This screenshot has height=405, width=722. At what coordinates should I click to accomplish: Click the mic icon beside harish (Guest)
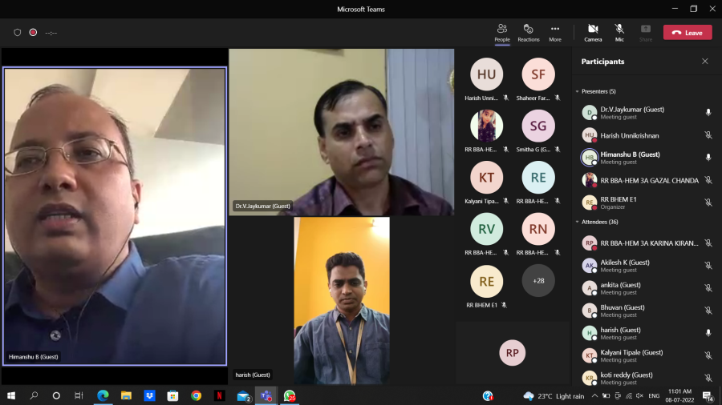point(708,333)
